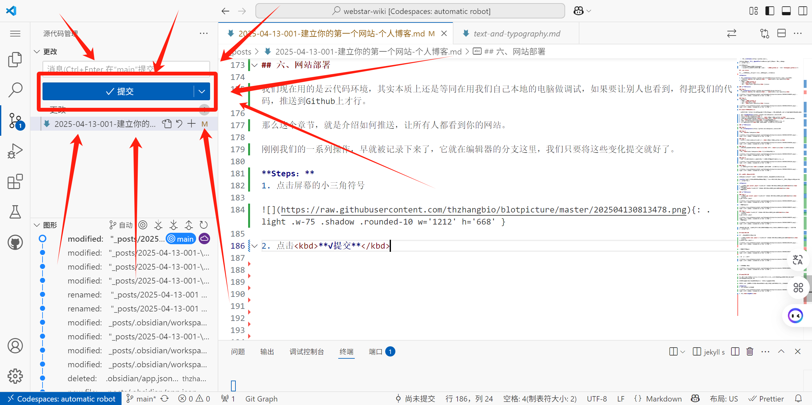Click the 提交 commit button
This screenshot has width=812, height=405.
tap(119, 92)
